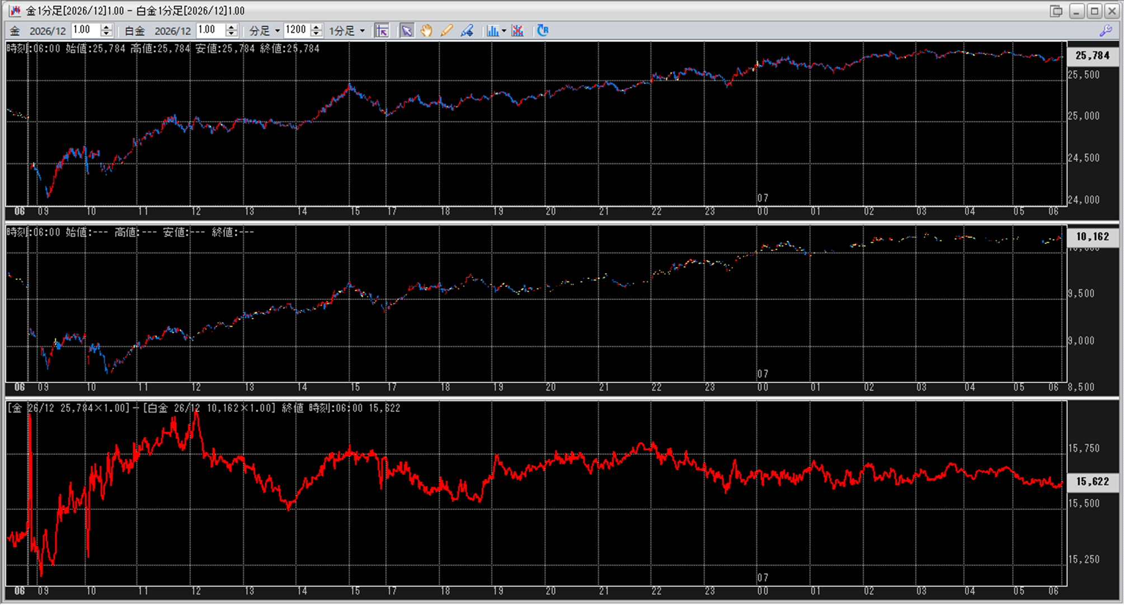Toggle the crosshair axis display button
1124x605 pixels.
tap(382, 31)
